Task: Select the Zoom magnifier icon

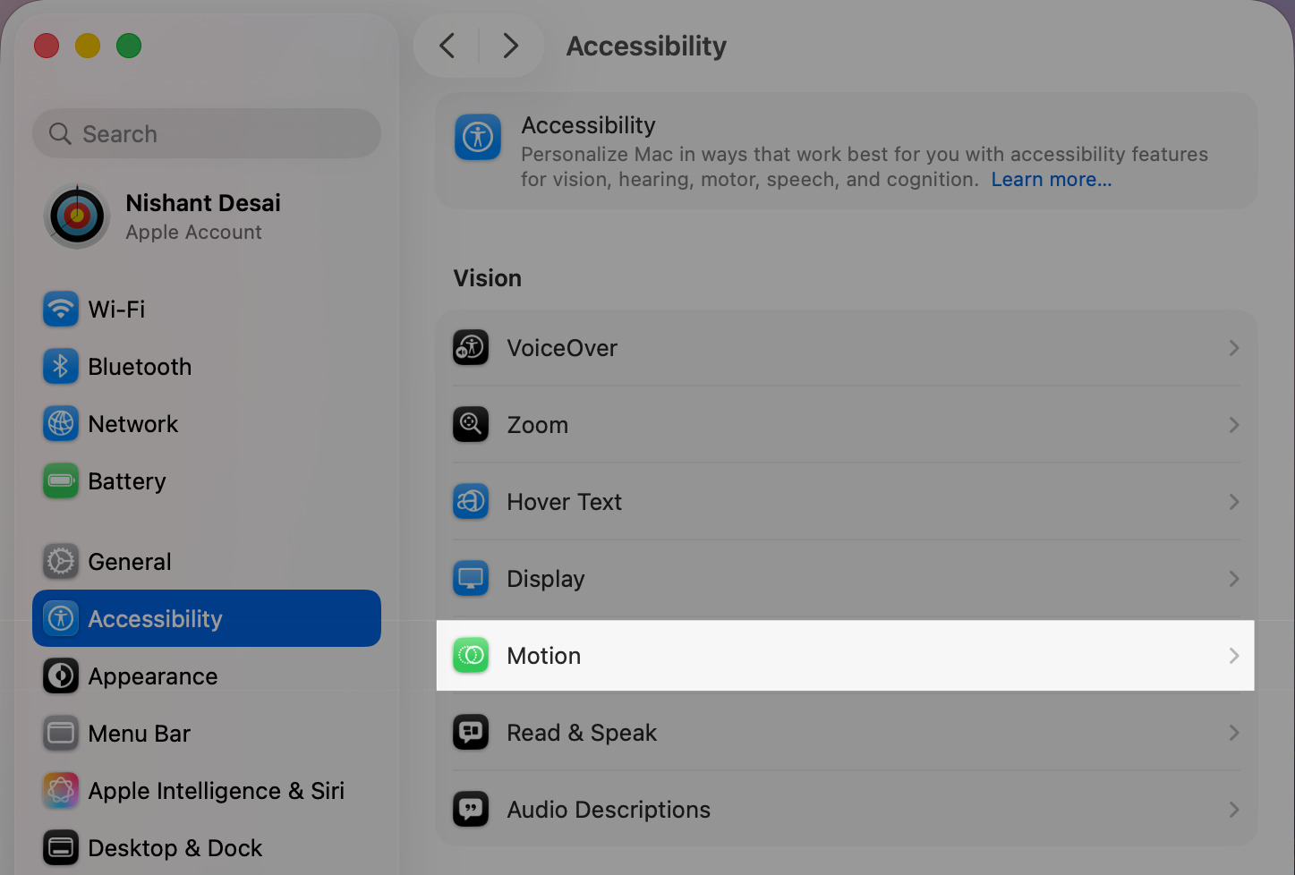Action: point(471,424)
